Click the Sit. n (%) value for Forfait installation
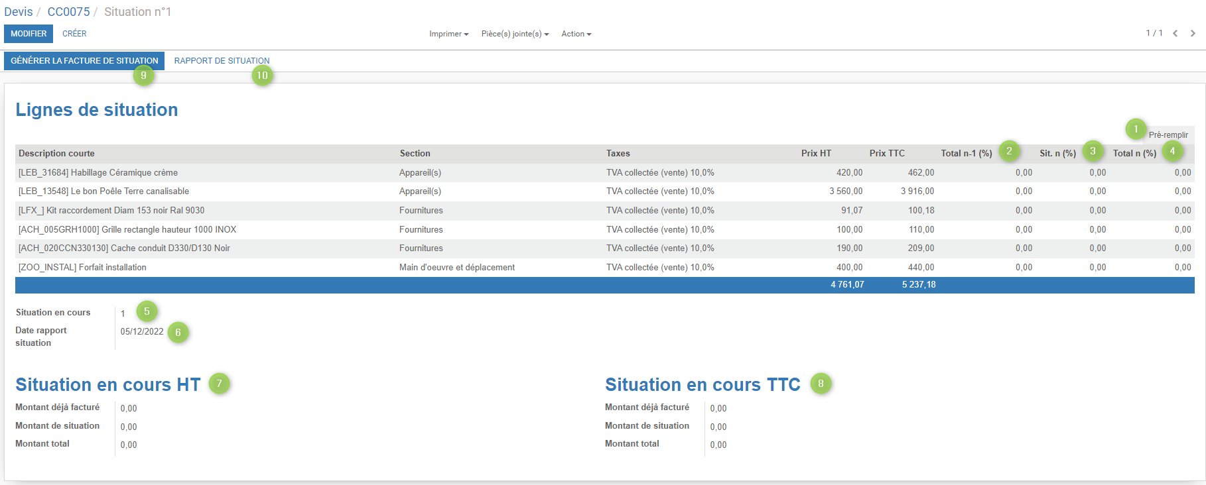The width and height of the screenshot is (1206, 485). pyautogui.click(x=1097, y=268)
